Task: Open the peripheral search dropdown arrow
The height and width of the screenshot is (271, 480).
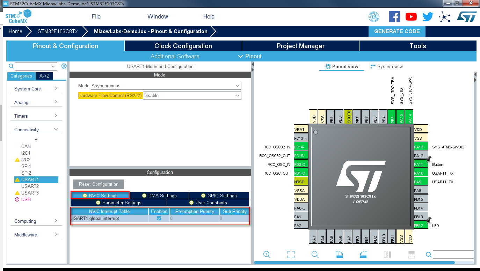Action: (x=53, y=66)
